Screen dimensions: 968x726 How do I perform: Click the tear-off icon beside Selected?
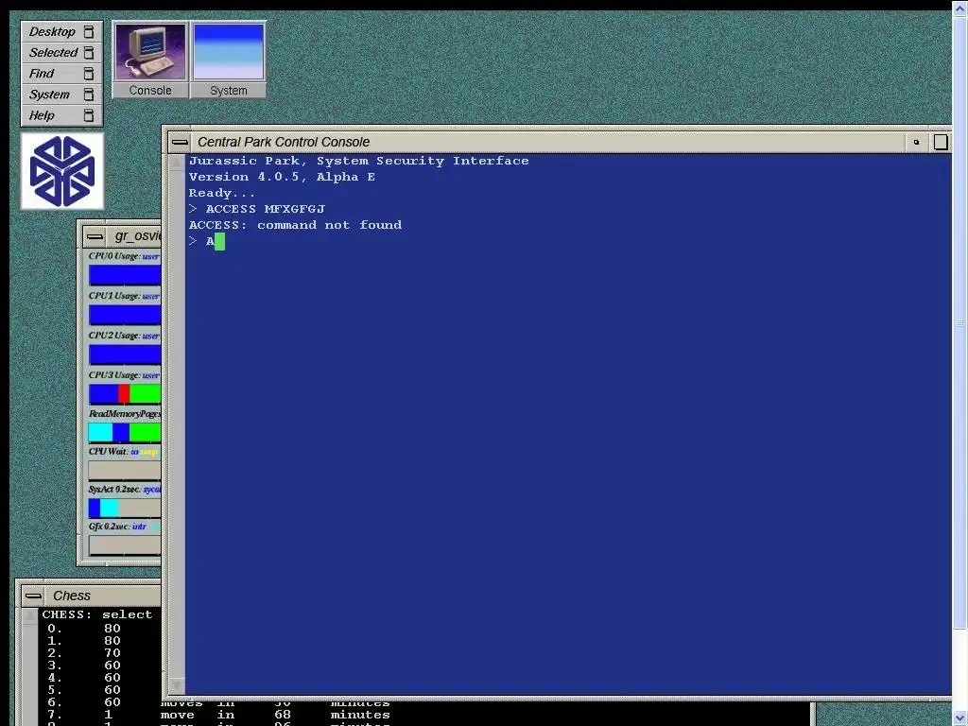coord(89,53)
